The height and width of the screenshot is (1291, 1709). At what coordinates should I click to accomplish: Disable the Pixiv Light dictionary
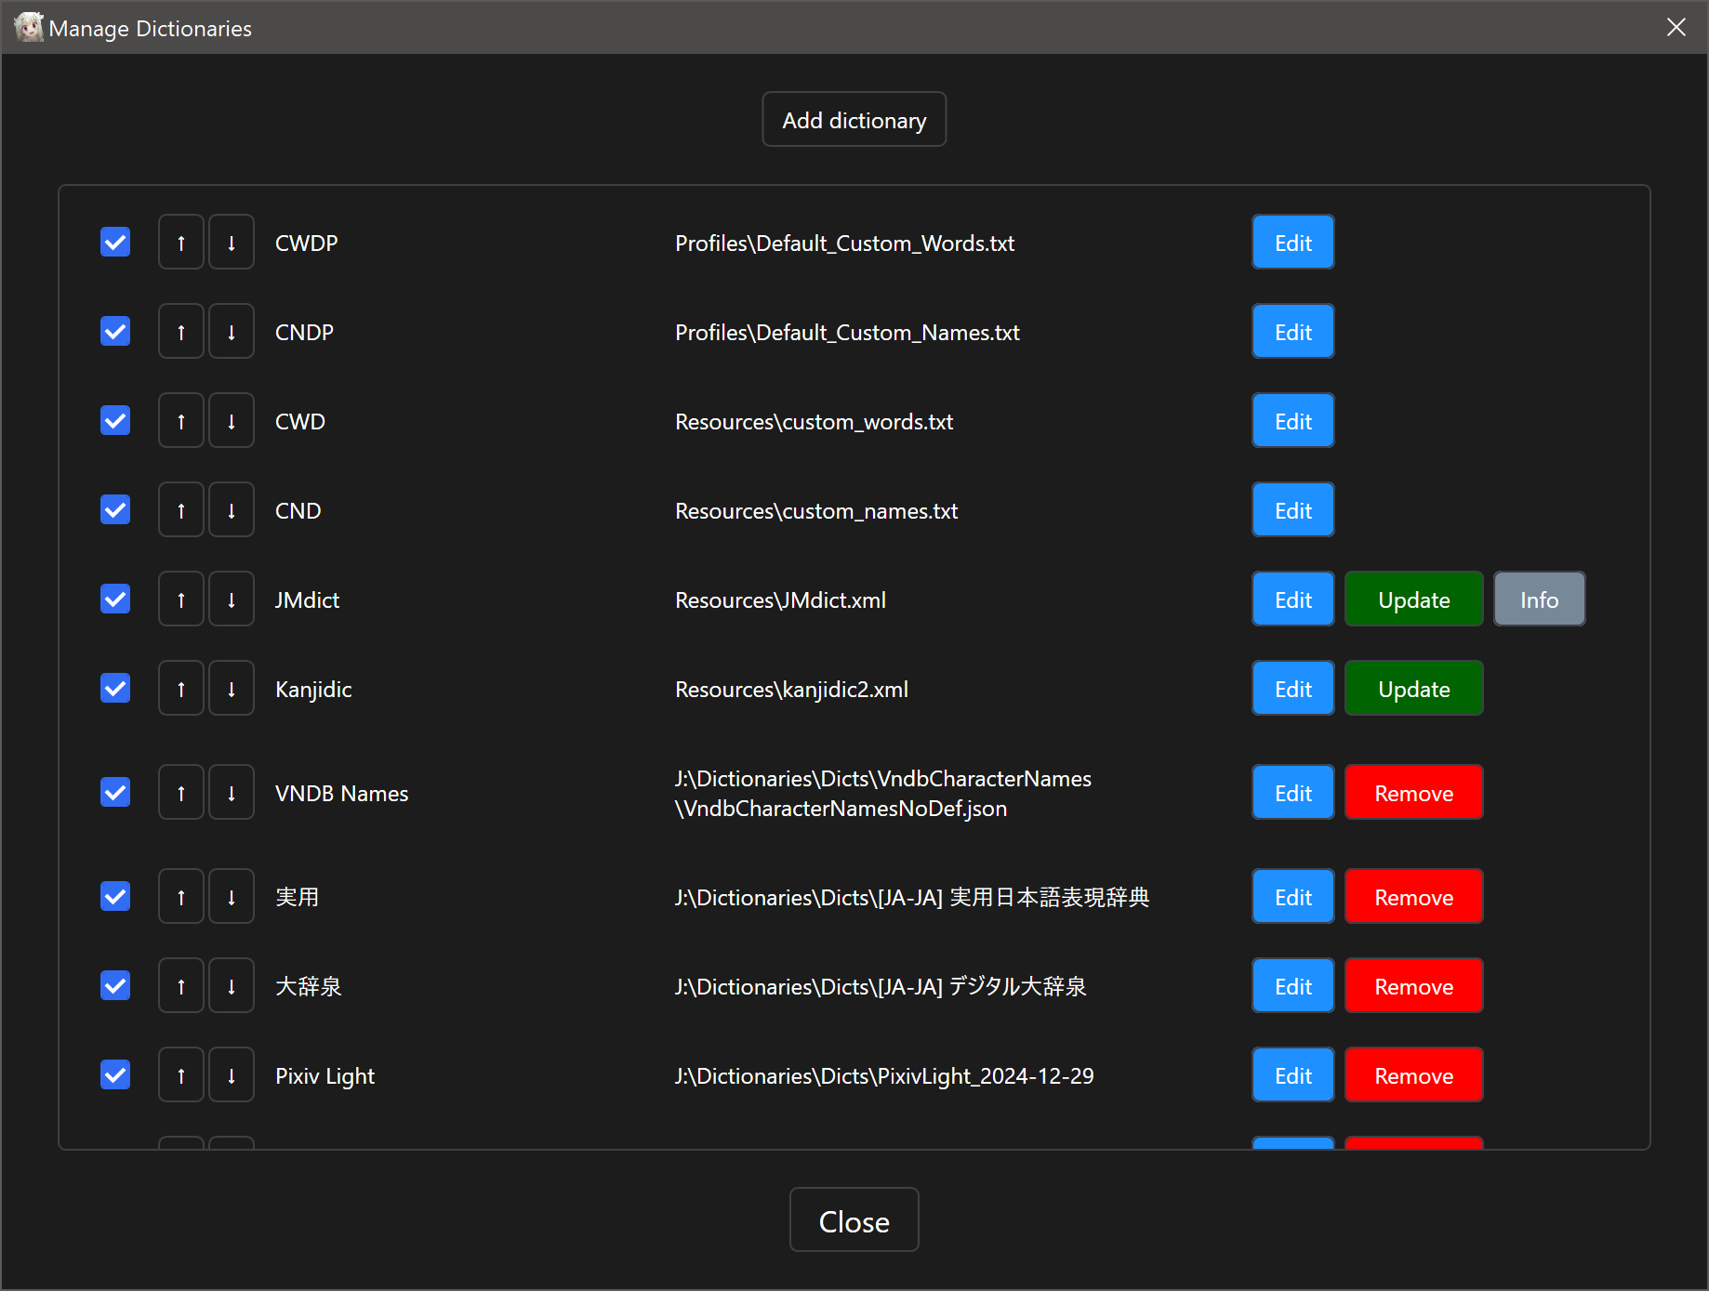point(115,1075)
